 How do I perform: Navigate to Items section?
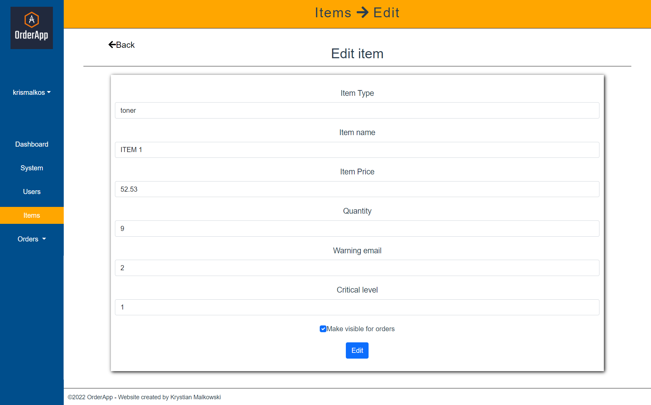click(x=32, y=215)
